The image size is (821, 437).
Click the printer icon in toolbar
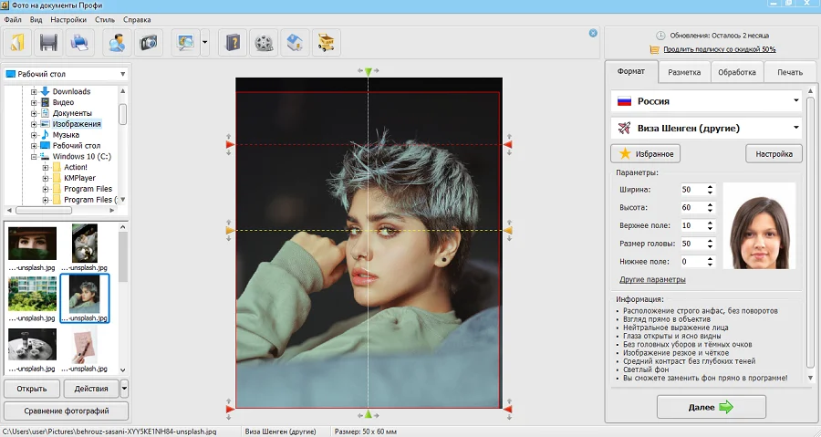pyautogui.click(x=80, y=42)
